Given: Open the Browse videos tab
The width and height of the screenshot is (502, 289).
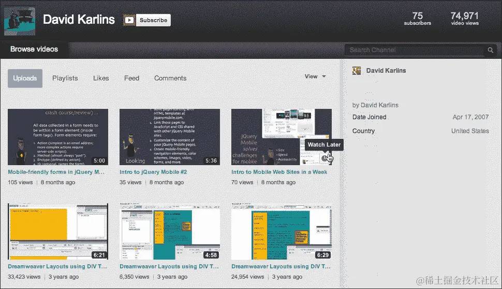Looking at the screenshot, I should point(34,49).
